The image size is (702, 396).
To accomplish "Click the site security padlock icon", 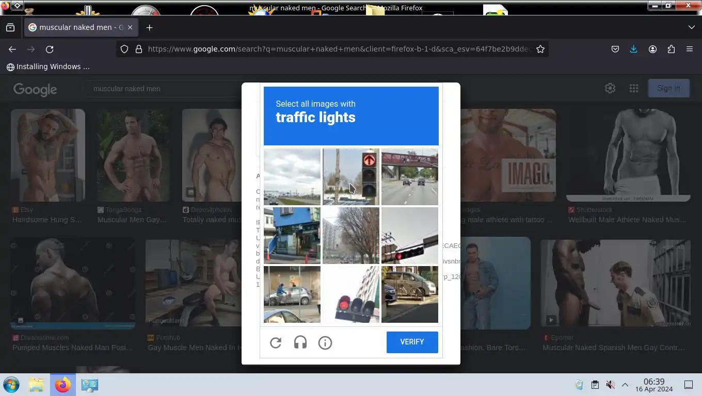I will 138,49.
